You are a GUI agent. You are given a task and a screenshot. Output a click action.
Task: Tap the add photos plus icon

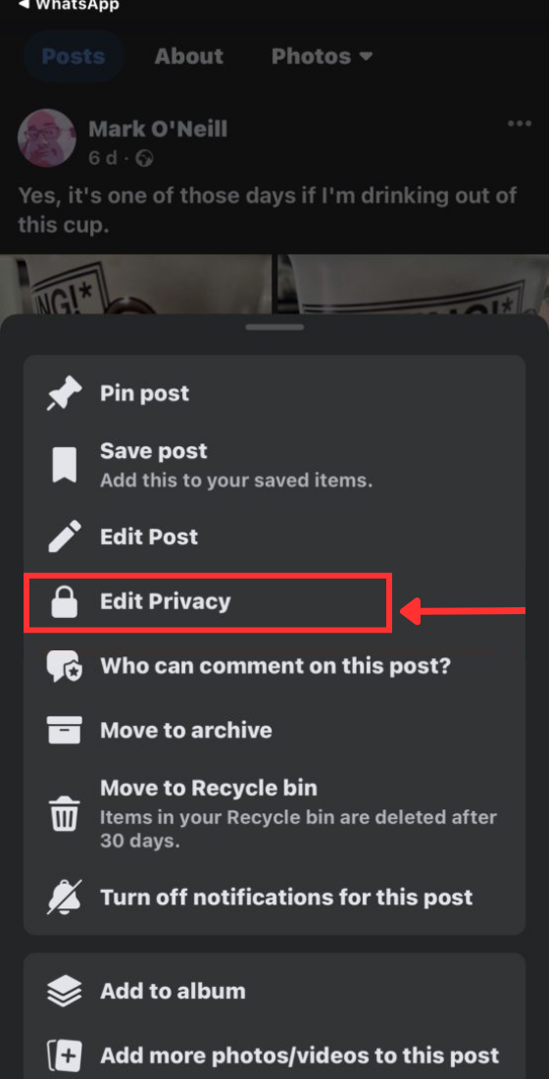(x=64, y=1054)
